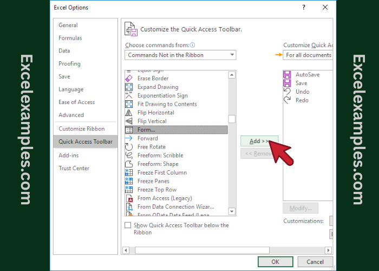Image resolution: width=379 pixels, height=271 pixels.
Task: Open the Choose commands from dropdown
Action: [x=181, y=55]
